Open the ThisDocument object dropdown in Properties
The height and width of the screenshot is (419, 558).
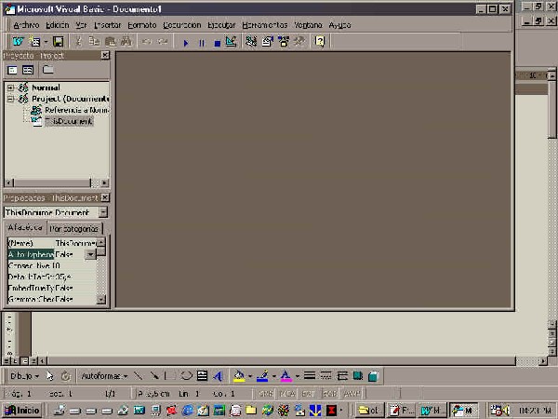pyautogui.click(x=103, y=212)
